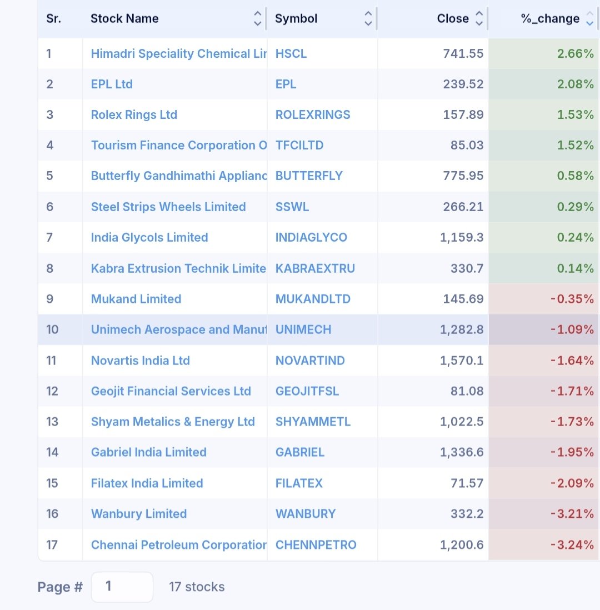Open Gabriel India Limited link
Image resolution: width=600 pixels, height=610 pixels.
tap(149, 452)
